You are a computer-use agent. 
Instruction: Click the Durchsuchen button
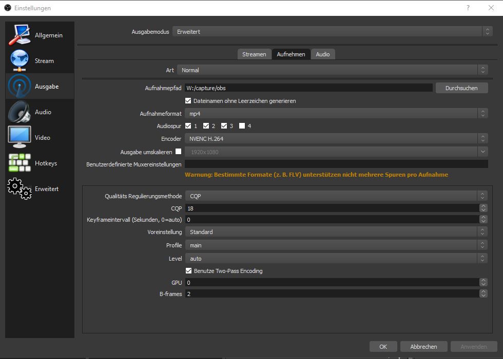[461, 88]
